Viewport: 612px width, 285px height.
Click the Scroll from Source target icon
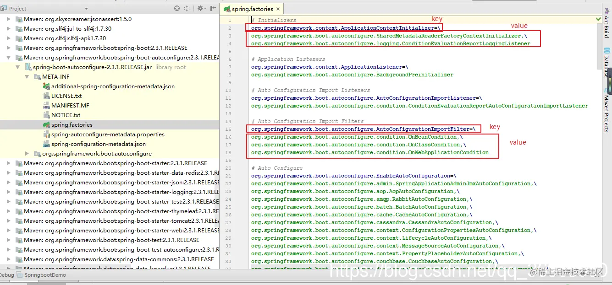coord(177,8)
